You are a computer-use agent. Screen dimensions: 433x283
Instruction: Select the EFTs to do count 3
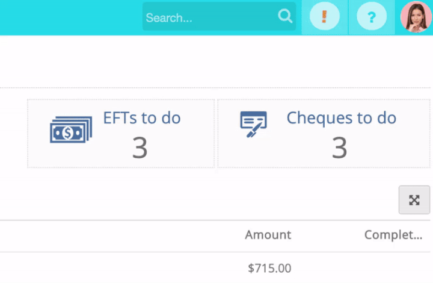140,148
